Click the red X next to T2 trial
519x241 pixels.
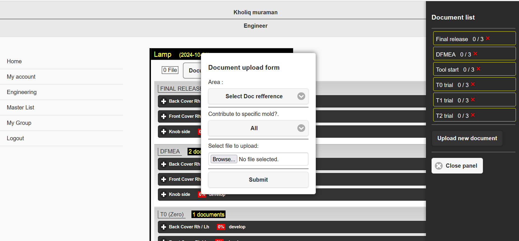tap(473, 115)
